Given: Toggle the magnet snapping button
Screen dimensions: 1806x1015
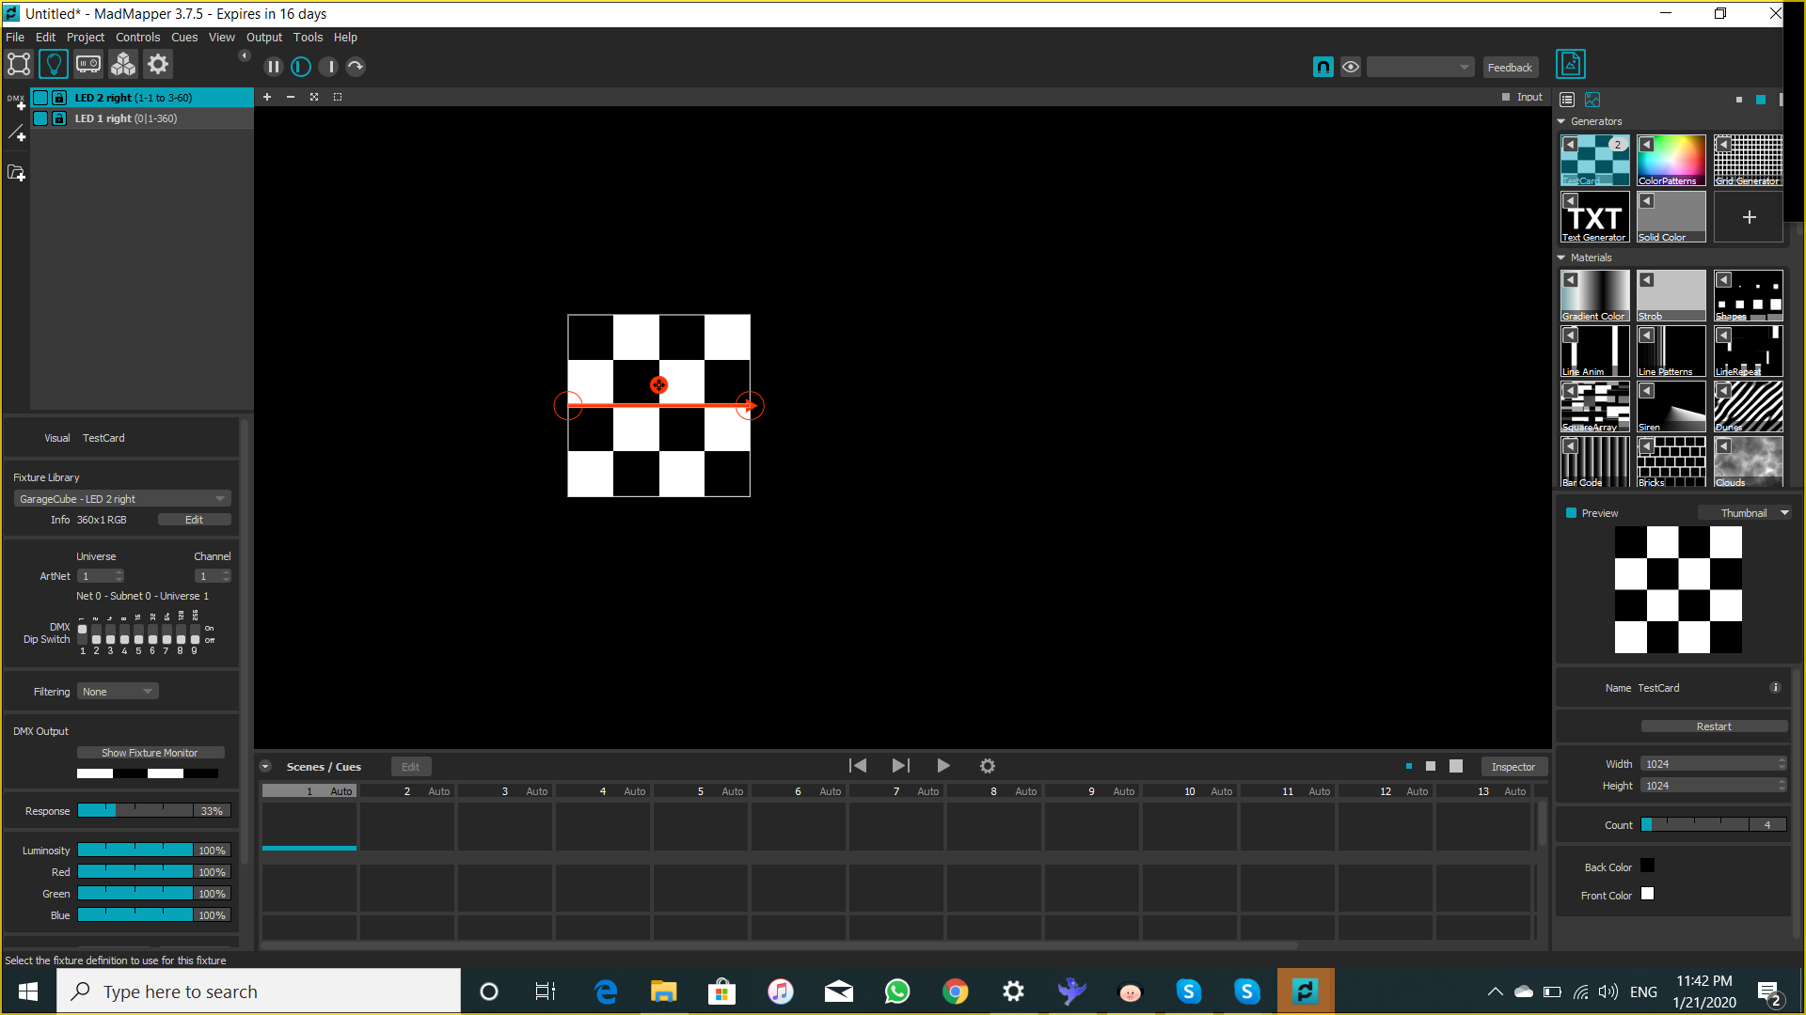Looking at the screenshot, I should [1323, 67].
